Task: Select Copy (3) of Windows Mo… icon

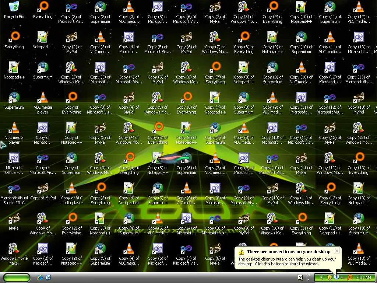Action: 100,163
